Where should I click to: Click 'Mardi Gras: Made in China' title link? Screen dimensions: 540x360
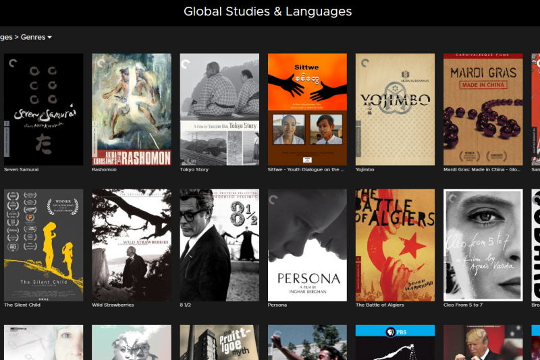click(x=482, y=169)
